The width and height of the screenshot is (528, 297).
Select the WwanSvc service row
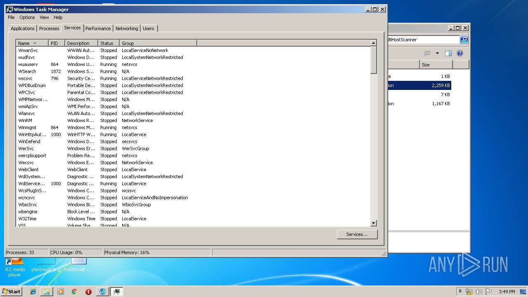coord(193,50)
